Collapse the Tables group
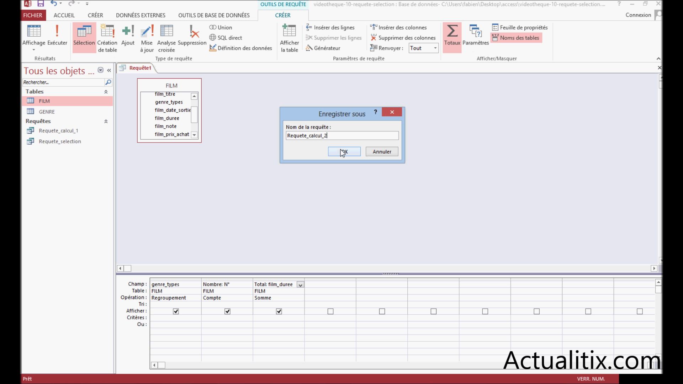 pyautogui.click(x=106, y=92)
